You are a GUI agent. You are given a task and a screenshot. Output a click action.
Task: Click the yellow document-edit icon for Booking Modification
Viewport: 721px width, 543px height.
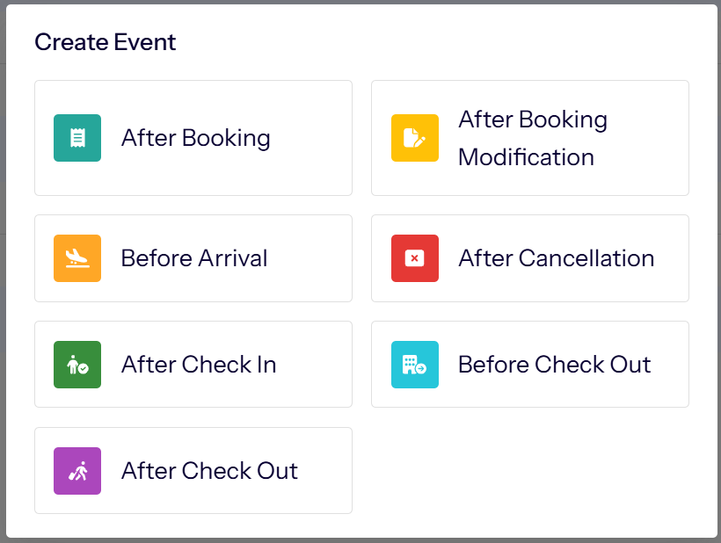click(415, 138)
